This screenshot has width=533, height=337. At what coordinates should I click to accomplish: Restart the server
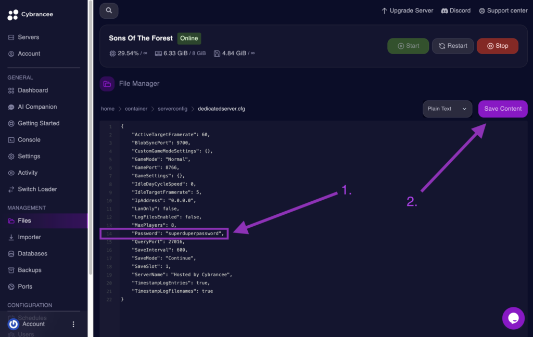tap(453, 46)
